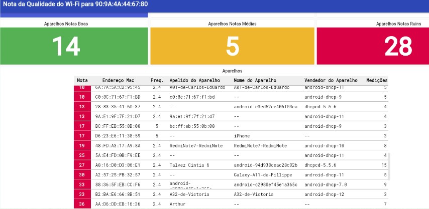Select MAC address A8:16:D0:D3:06:E1
This screenshot has width=429, height=209.
(x=118, y=165)
